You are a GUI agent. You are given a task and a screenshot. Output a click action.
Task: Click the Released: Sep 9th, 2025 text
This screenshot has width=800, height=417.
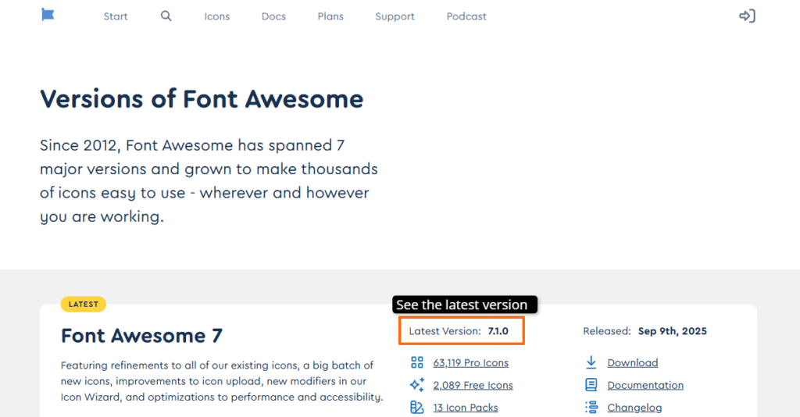click(x=645, y=331)
